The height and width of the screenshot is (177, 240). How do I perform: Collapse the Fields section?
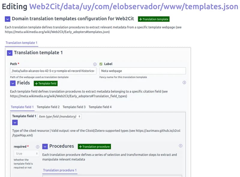point(13,83)
